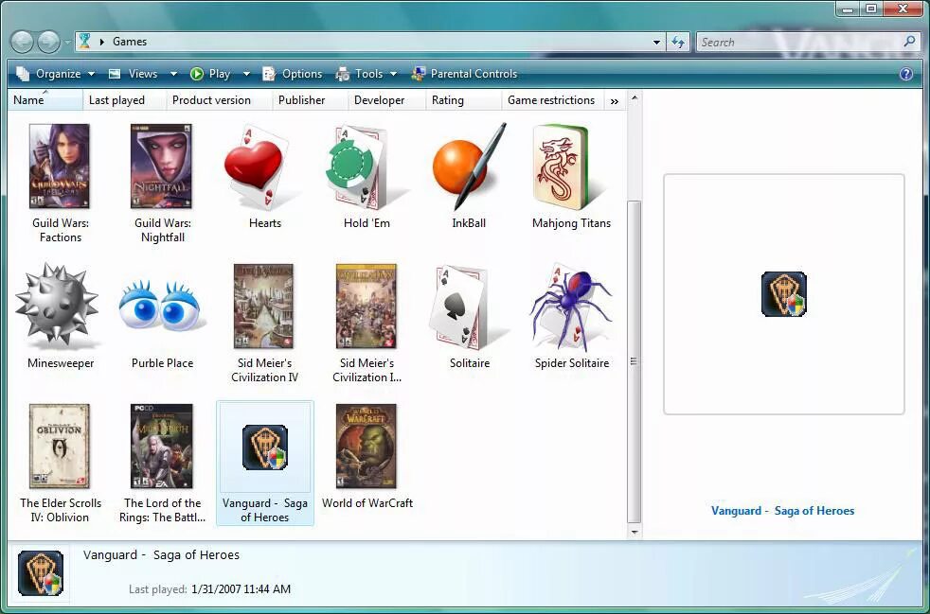Sort by the Developer column
Viewport: 930px width, 614px height.
386,100
